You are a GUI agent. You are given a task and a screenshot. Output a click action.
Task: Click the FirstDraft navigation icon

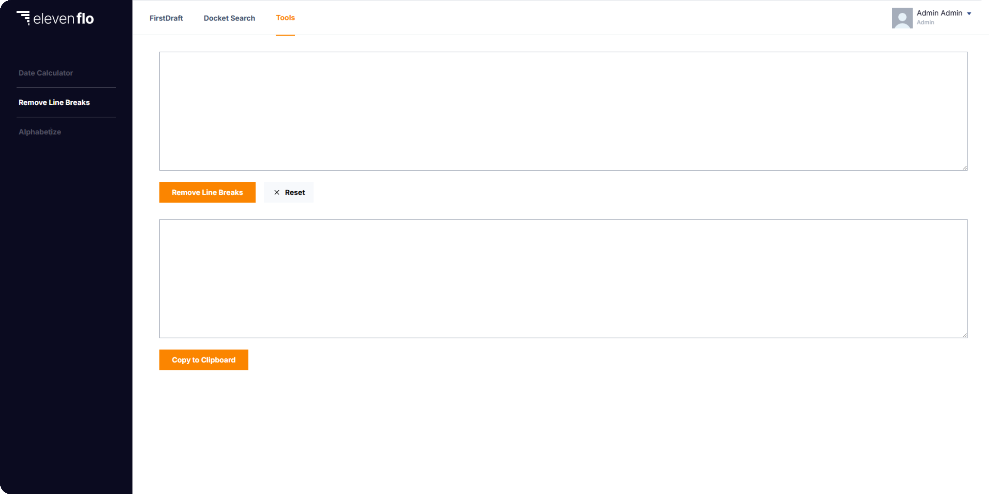click(x=166, y=18)
